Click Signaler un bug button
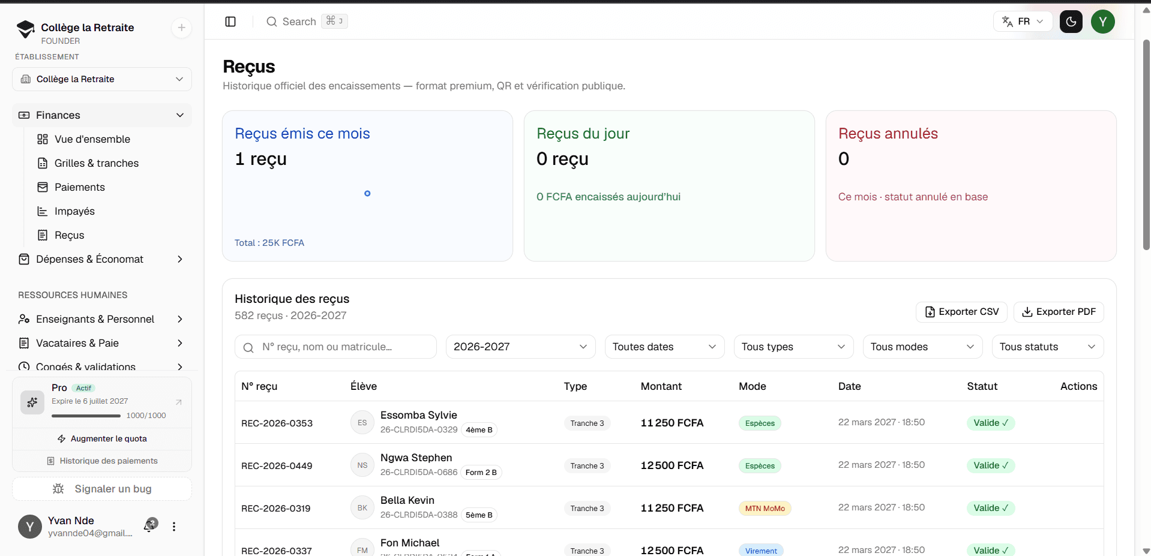Image resolution: width=1151 pixels, height=556 pixels. point(102,489)
